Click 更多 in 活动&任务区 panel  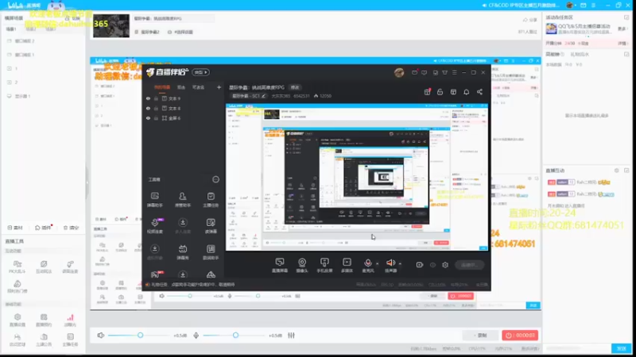622,29
